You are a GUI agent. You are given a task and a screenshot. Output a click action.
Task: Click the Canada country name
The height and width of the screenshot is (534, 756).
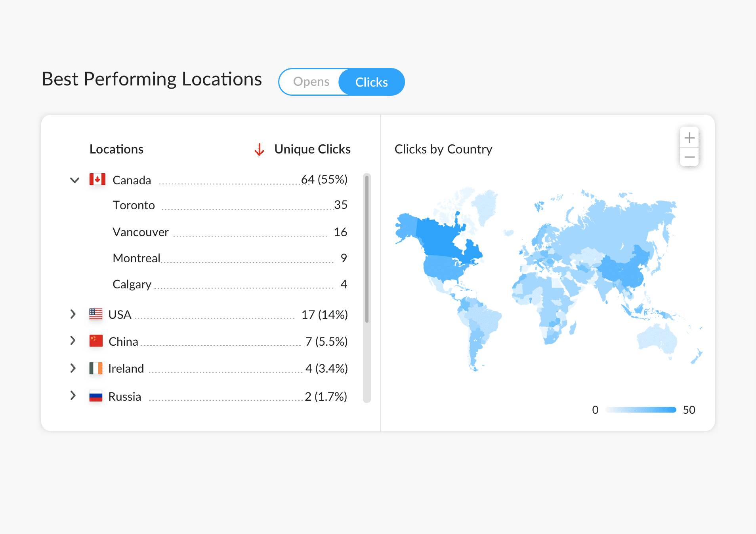click(132, 180)
